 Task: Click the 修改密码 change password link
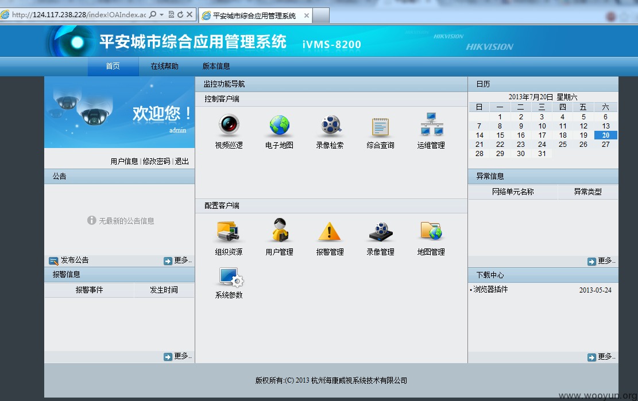(156, 162)
